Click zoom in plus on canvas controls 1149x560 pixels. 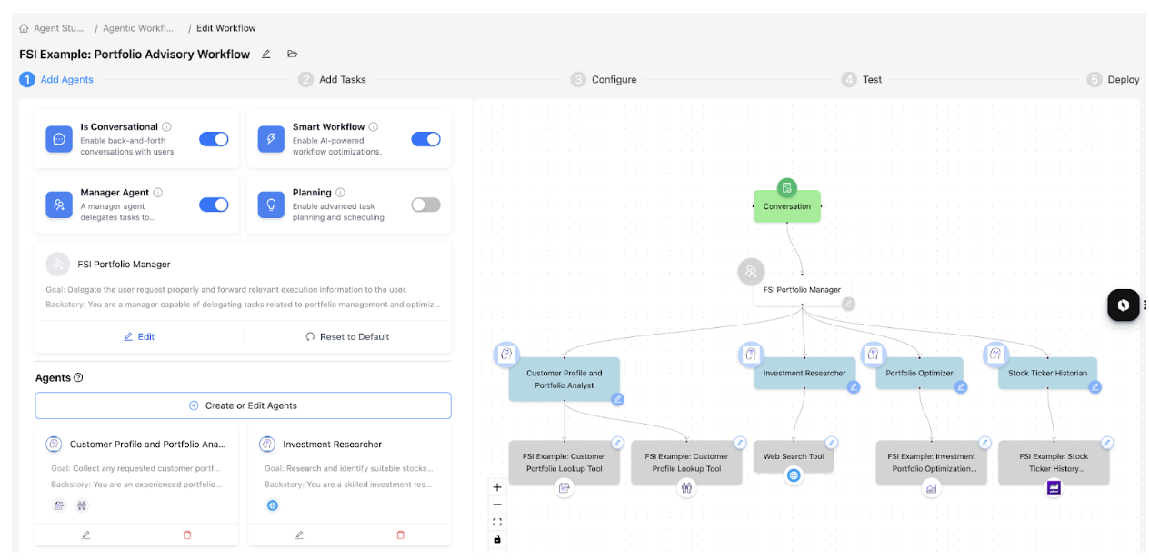pyautogui.click(x=497, y=487)
